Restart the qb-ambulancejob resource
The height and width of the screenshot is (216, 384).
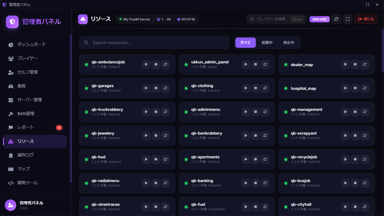(165, 64)
